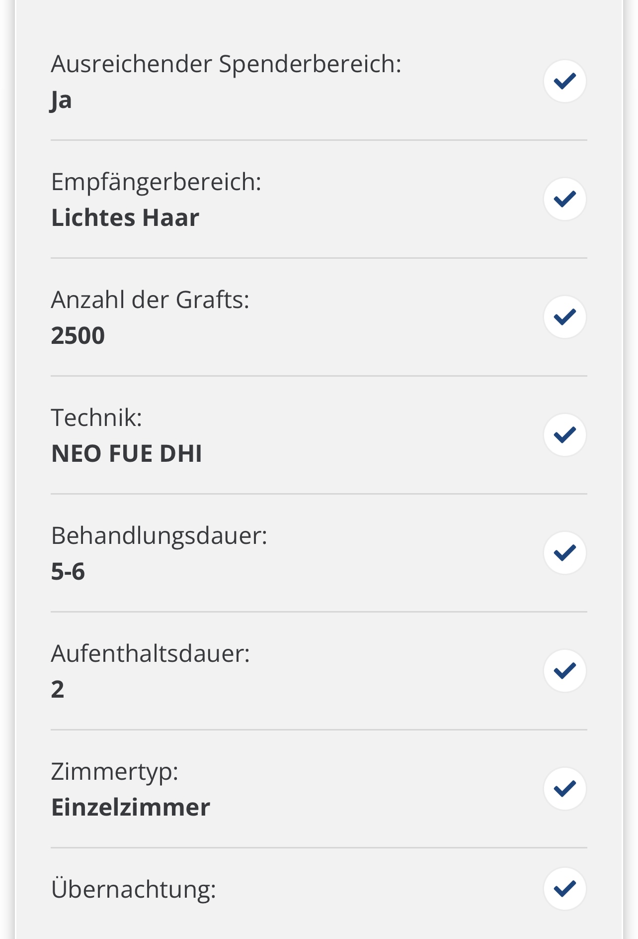Click the checkmark next to Empfängerbereich

(x=565, y=199)
